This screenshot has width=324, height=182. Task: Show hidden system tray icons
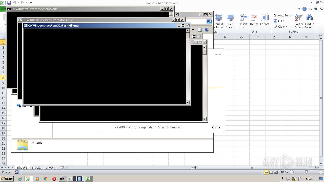tap(282, 178)
